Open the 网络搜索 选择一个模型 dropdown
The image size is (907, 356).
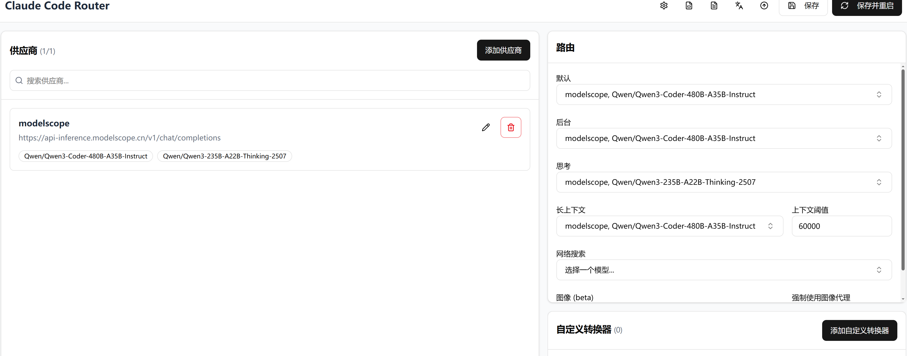coord(723,270)
